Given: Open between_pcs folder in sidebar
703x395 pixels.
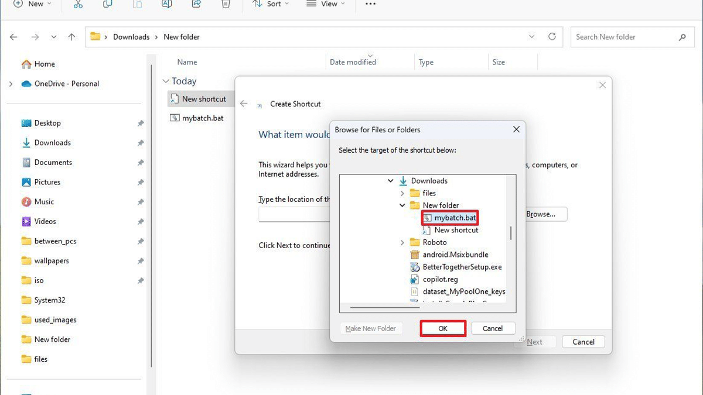Looking at the screenshot, I should tap(49, 241).
